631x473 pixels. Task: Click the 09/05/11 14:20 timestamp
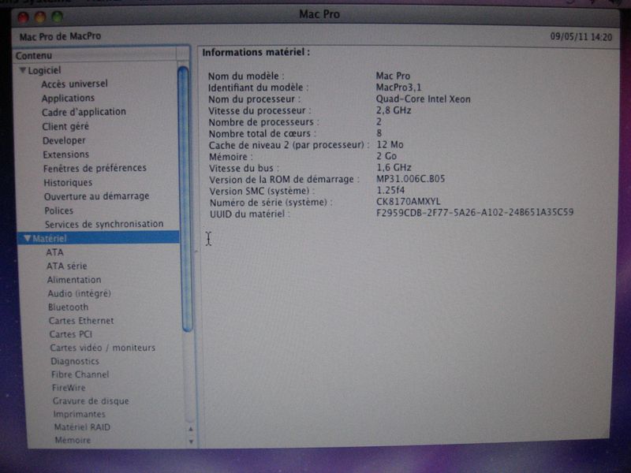click(x=581, y=37)
